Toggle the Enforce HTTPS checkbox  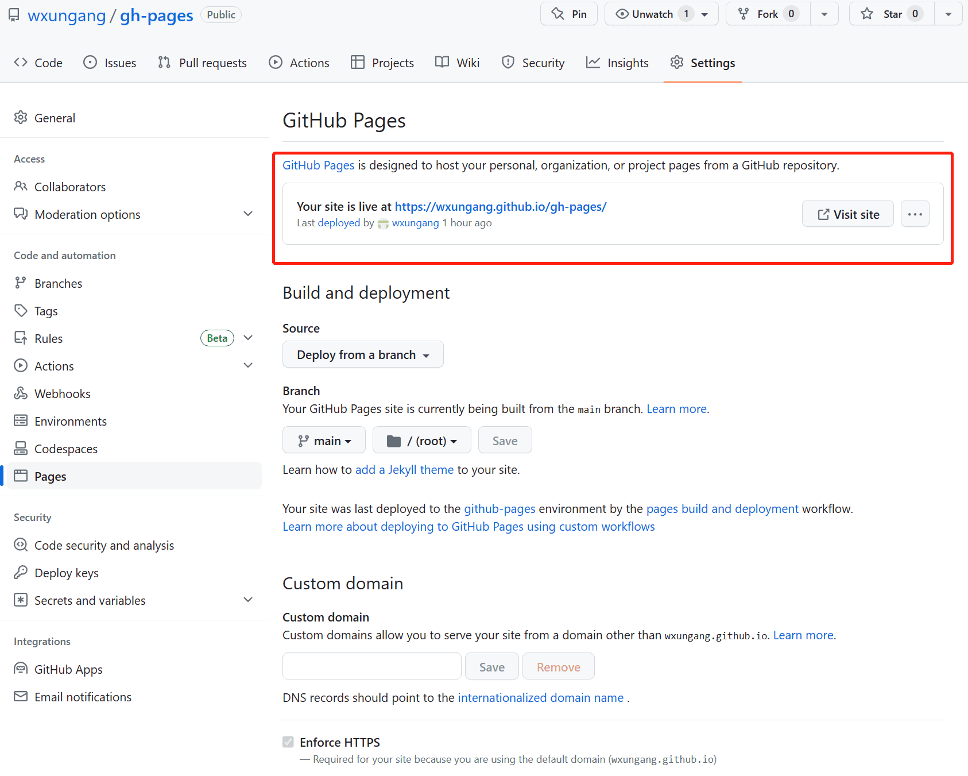288,742
